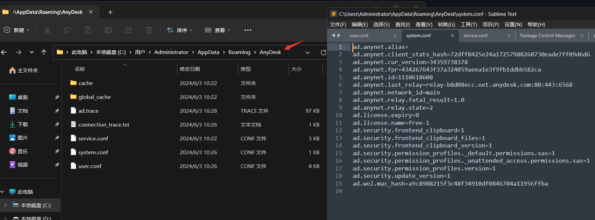Open the three-dot more options menu

(248, 30)
